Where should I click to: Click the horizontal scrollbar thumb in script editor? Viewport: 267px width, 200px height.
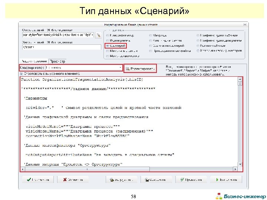coord(88,169)
